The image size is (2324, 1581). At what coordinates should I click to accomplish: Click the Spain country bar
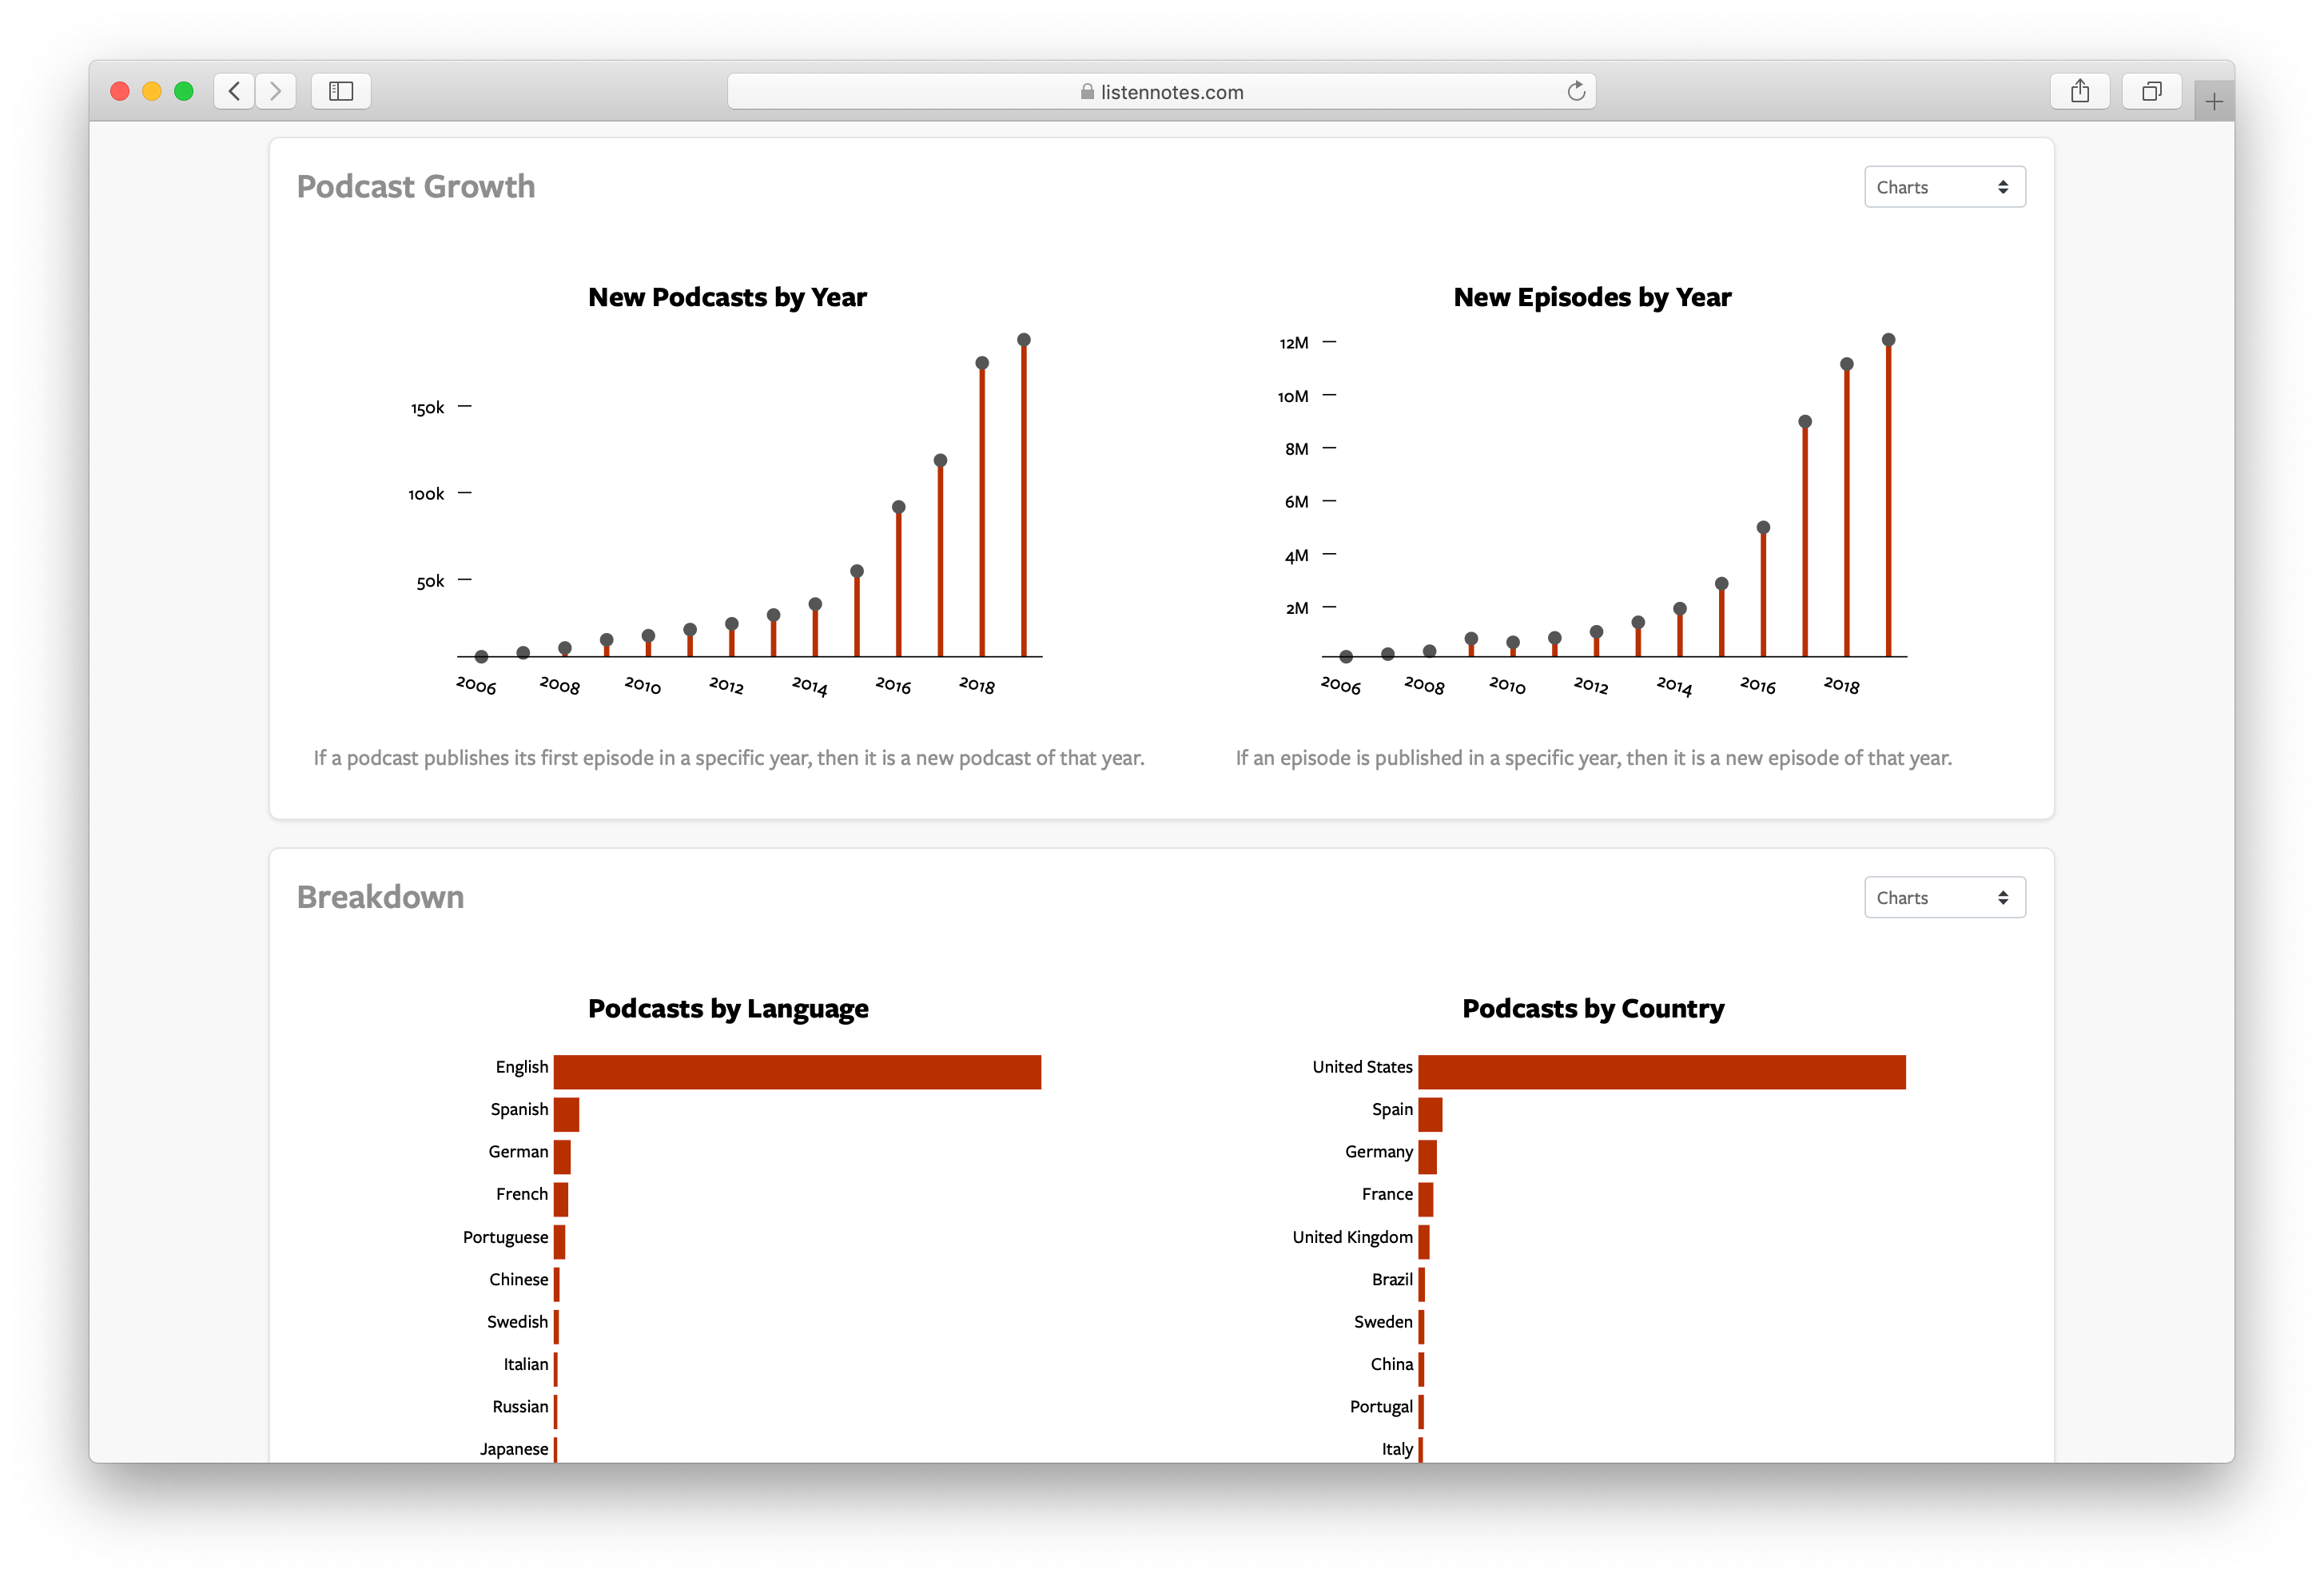1430,1114
